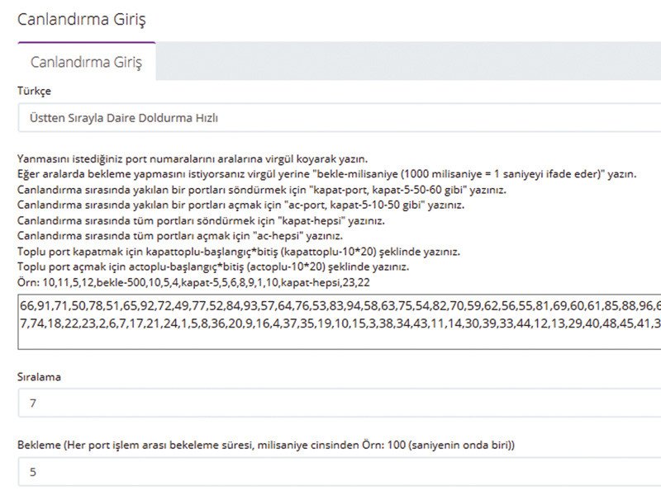The image size is (661, 495).
Task: Focus the Bekleme field containing 5
Action: [x=340, y=471]
